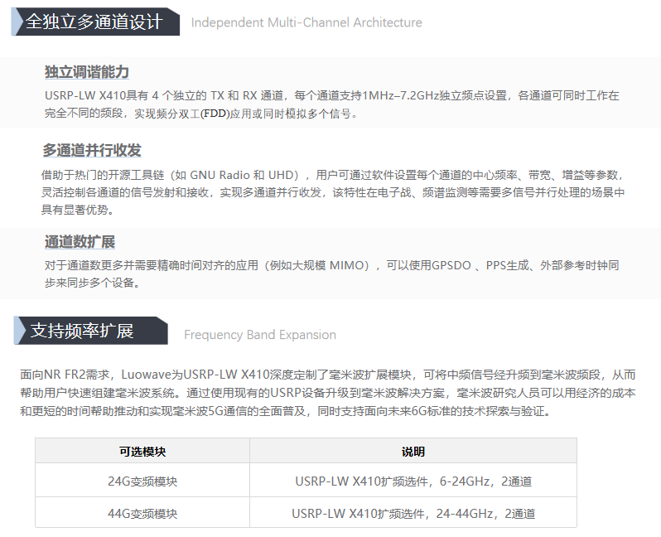Click the 6-24GHz option description cell

[x=413, y=481]
